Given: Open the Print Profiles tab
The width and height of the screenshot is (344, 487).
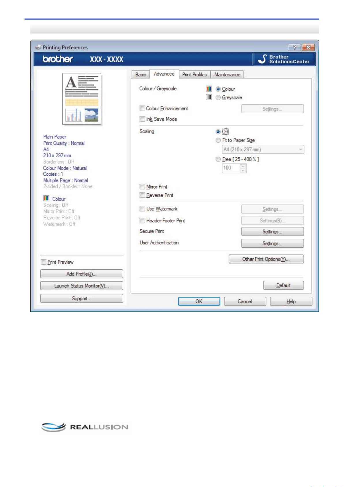Looking at the screenshot, I should pos(195,75).
